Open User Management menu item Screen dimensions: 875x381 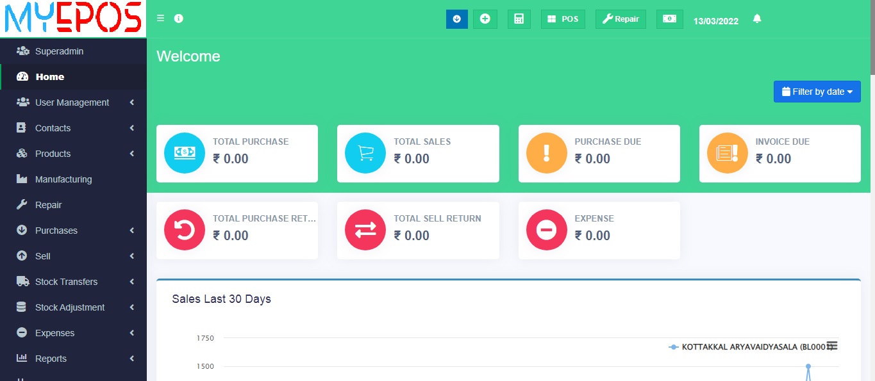pyautogui.click(x=73, y=102)
